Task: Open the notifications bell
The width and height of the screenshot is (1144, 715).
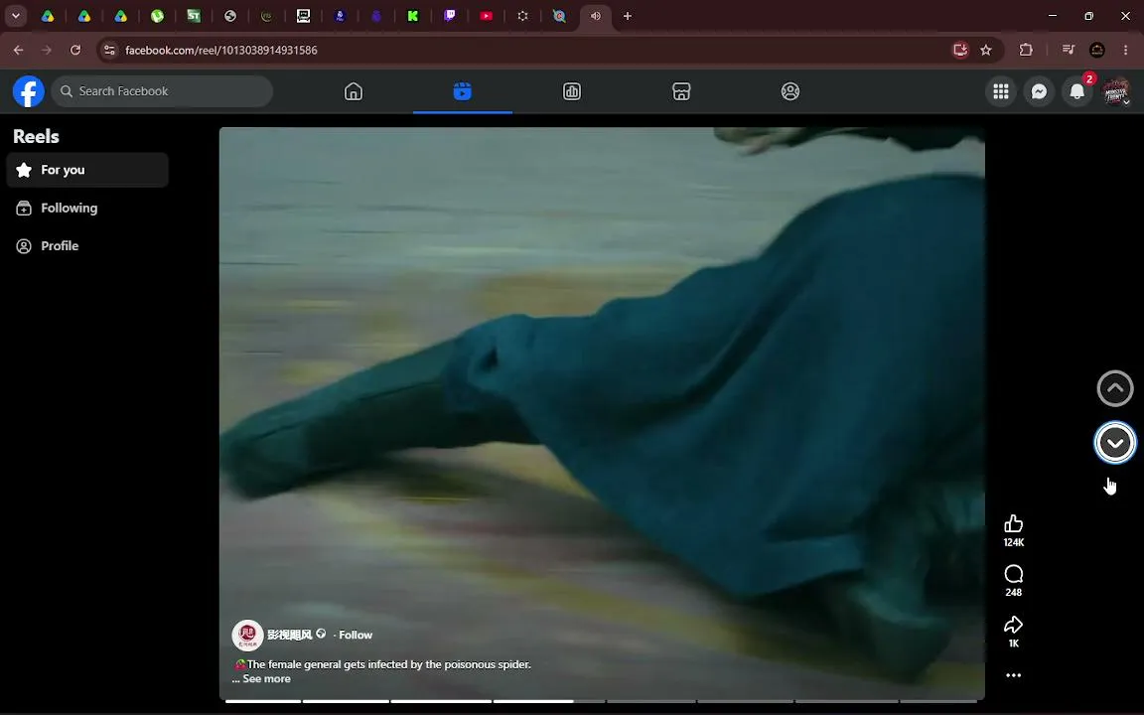Action: (x=1076, y=91)
